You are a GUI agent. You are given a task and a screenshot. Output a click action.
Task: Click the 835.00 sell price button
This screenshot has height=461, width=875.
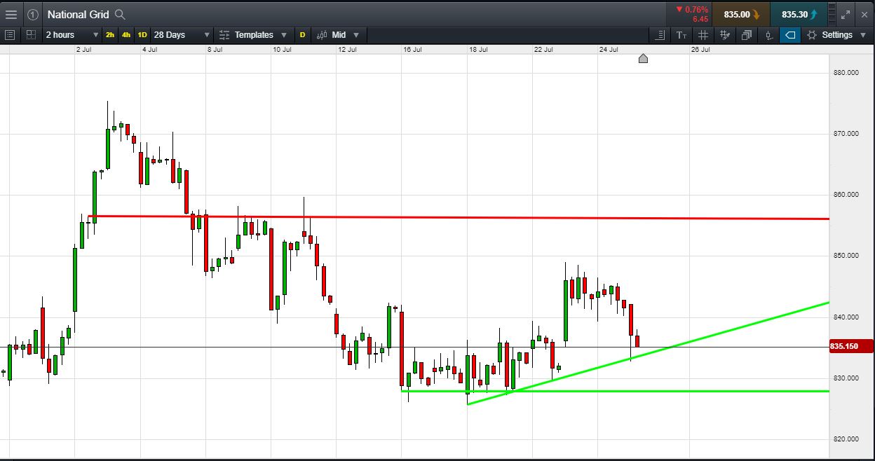coord(741,14)
